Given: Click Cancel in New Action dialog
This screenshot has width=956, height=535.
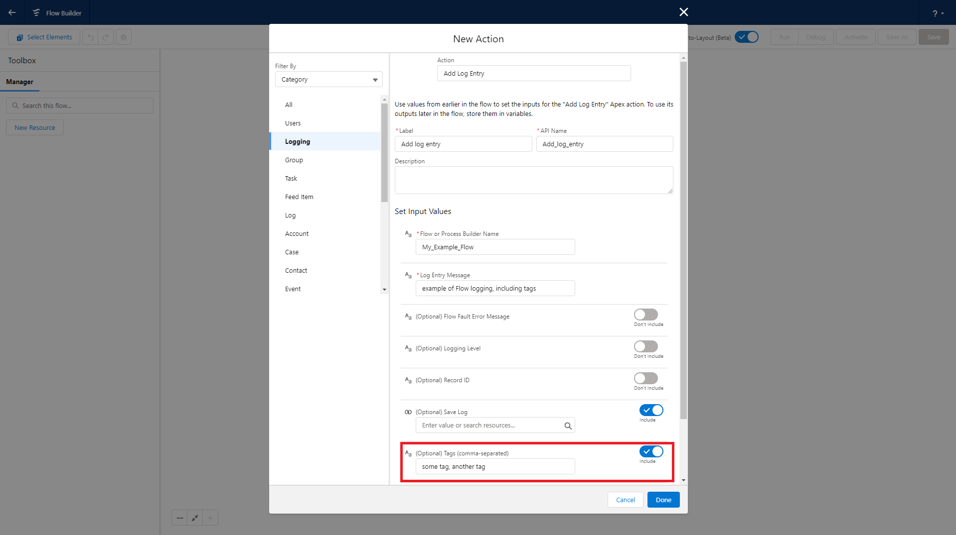Looking at the screenshot, I should click(x=625, y=500).
